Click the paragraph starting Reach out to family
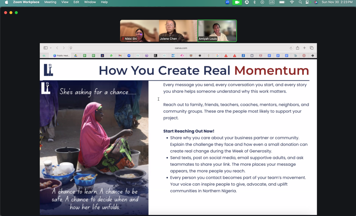The width and height of the screenshot is (356, 216). pyautogui.click(x=236, y=111)
